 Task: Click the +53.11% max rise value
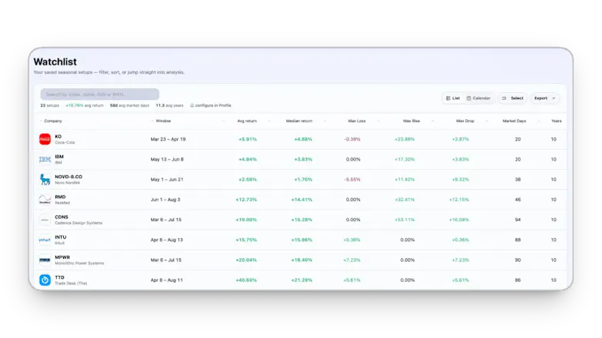click(405, 220)
